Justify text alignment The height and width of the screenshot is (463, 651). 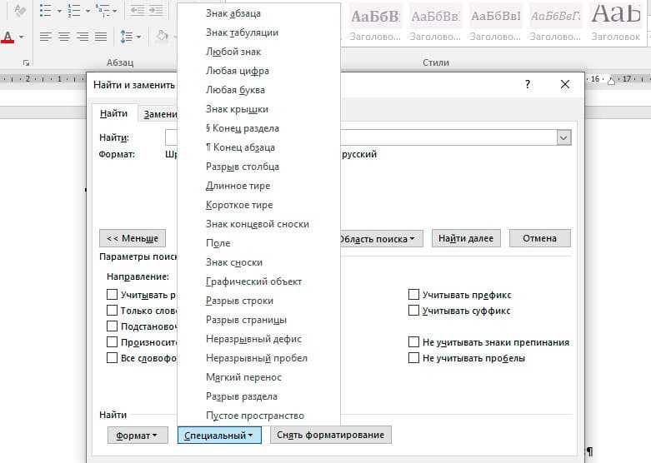tap(101, 37)
